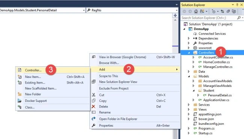The height and width of the screenshot is (139, 244).
Task: Click the New Solution Explorer View icon
Action: [x=93, y=82]
